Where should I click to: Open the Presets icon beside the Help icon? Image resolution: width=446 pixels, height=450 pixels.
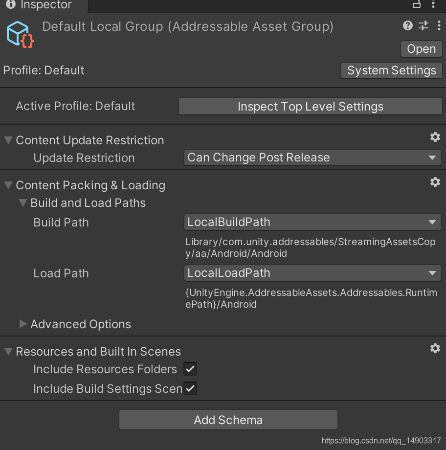point(424,25)
